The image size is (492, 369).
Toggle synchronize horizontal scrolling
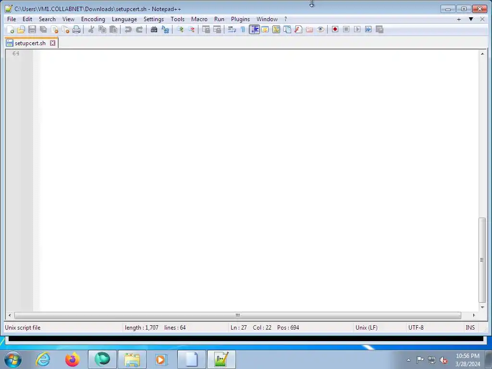(217, 29)
